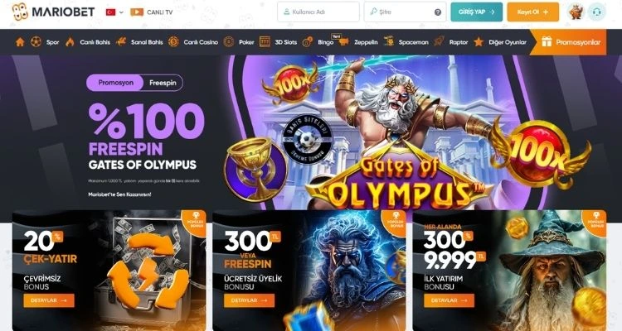Go to the home icon in navigation bar

coord(20,42)
